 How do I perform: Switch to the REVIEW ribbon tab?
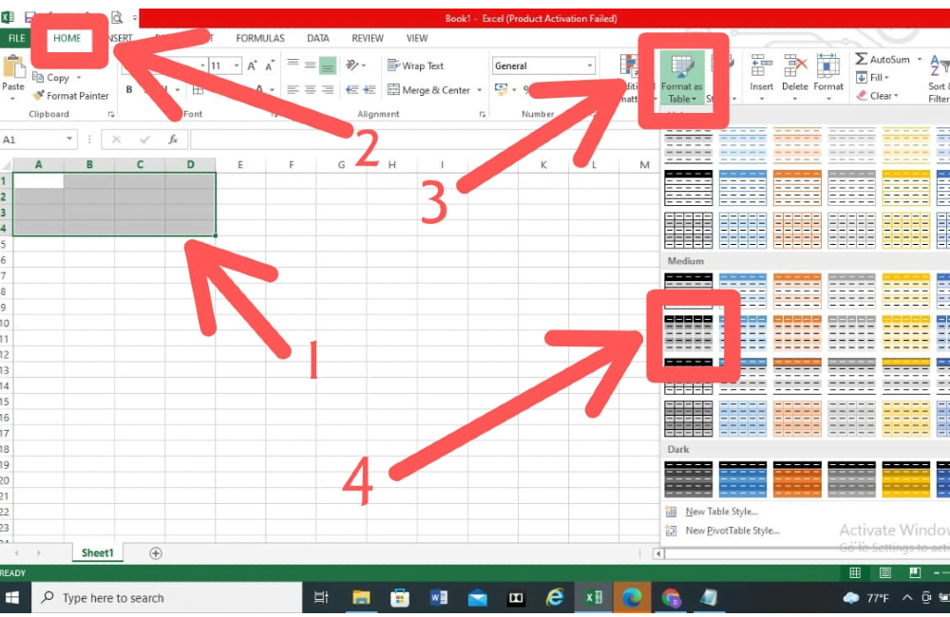click(x=367, y=38)
